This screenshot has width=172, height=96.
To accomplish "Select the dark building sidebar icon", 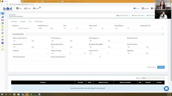I will [2, 40].
